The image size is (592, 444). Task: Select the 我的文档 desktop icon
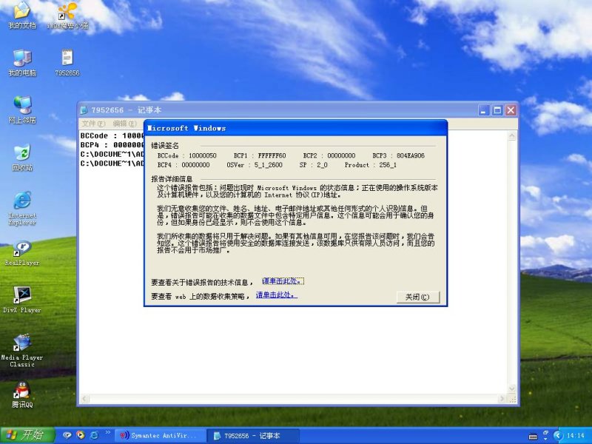(x=22, y=15)
